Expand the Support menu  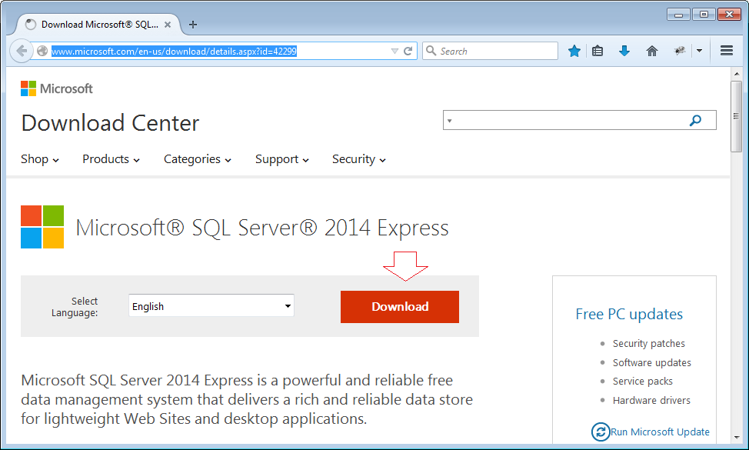pyautogui.click(x=281, y=159)
